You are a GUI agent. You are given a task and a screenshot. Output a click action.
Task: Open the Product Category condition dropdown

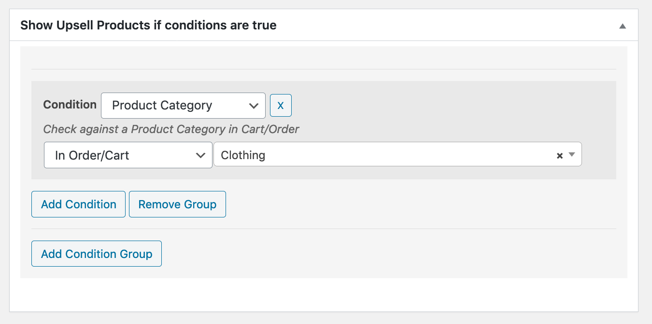(x=183, y=106)
